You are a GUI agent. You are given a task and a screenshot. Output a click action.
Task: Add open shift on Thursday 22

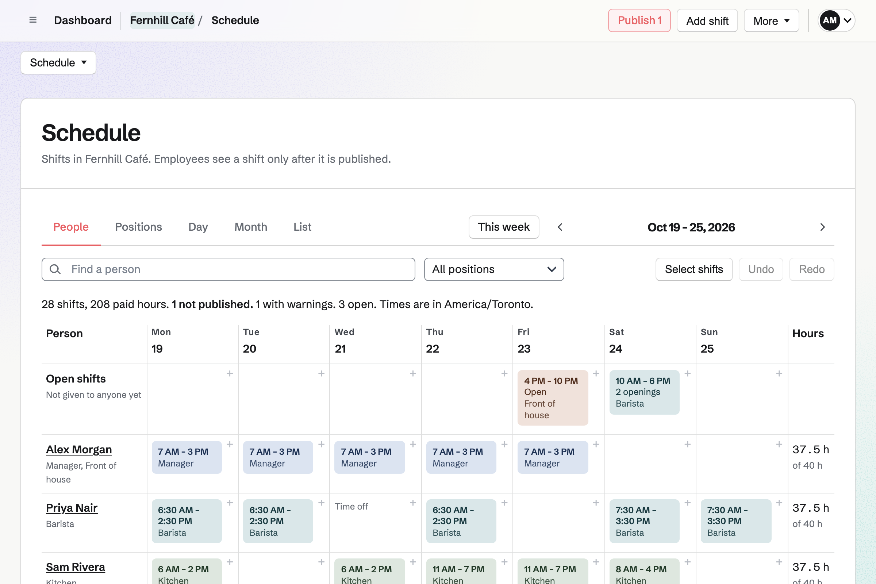(504, 373)
